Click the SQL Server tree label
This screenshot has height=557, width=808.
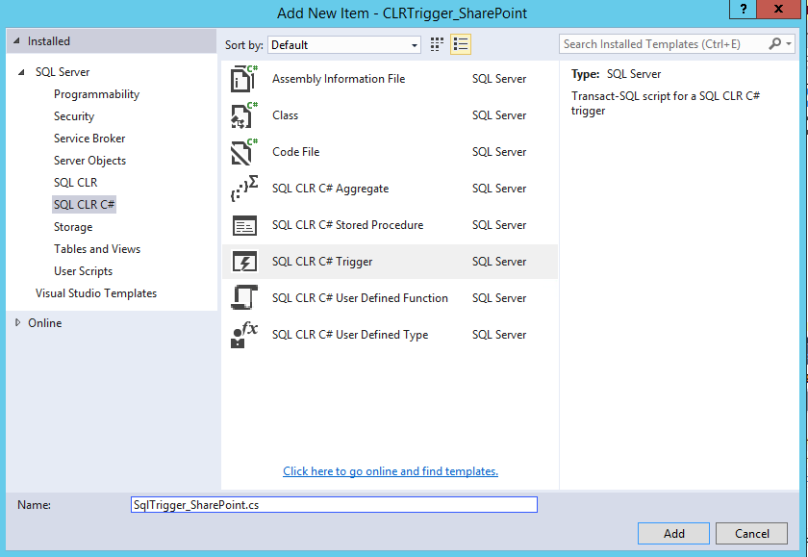pyautogui.click(x=63, y=72)
